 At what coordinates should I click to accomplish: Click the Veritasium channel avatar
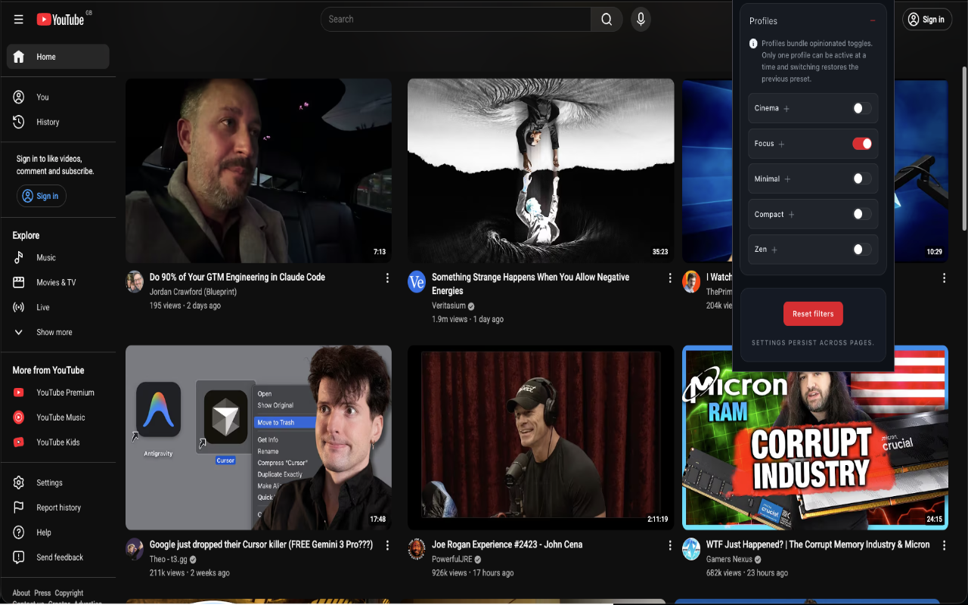(417, 282)
